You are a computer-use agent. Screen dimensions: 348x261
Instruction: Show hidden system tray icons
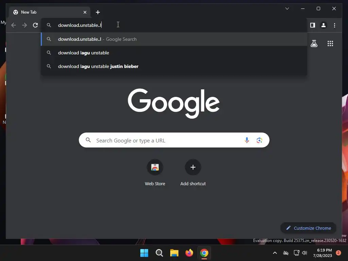coord(275,253)
